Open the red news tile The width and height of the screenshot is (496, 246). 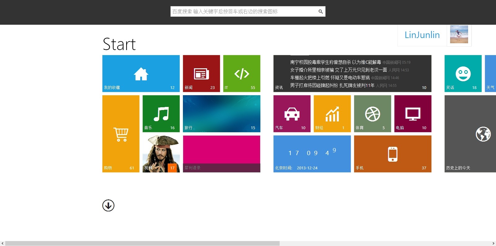pos(201,74)
